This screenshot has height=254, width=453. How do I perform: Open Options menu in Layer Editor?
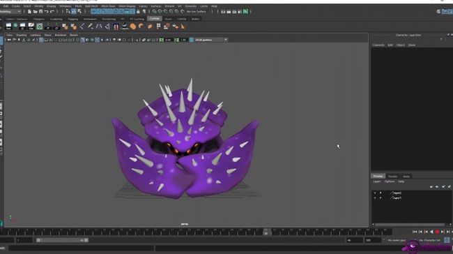[390, 181]
